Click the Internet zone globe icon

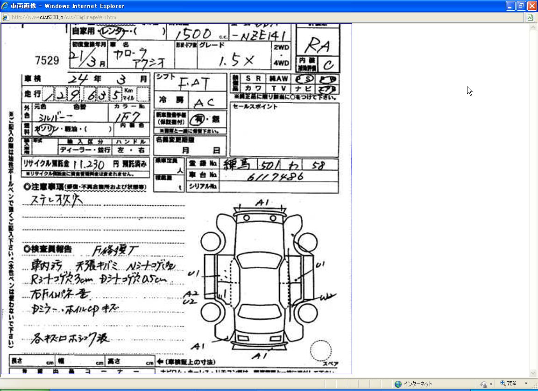point(398,384)
